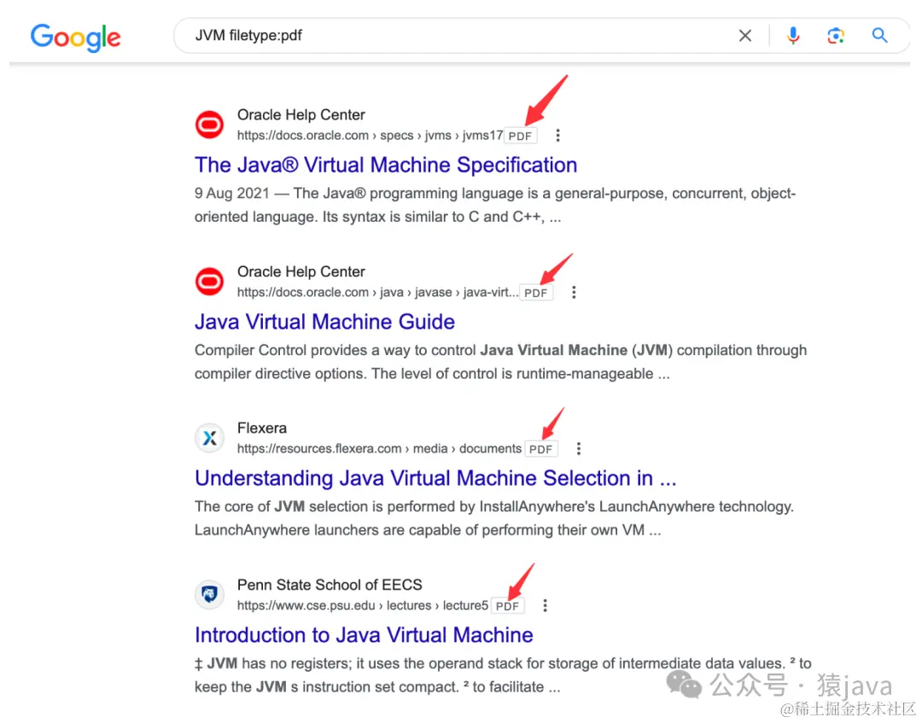Click Oracle Help Center name above Guide result
The height and width of the screenshot is (723, 922).
[301, 271]
